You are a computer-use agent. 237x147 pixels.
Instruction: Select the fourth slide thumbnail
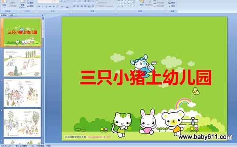pyautogui.click(x=22, y=123)
